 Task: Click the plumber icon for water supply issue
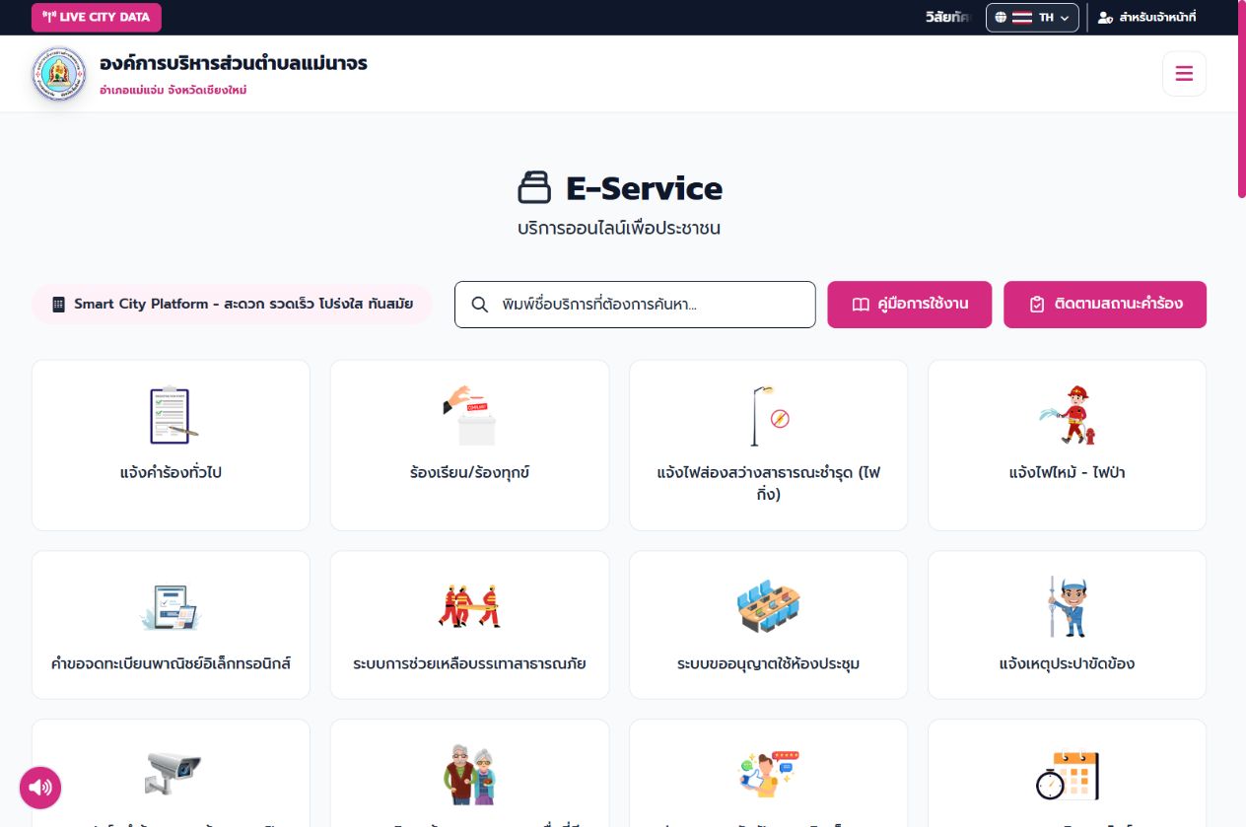pos(1067,606)
